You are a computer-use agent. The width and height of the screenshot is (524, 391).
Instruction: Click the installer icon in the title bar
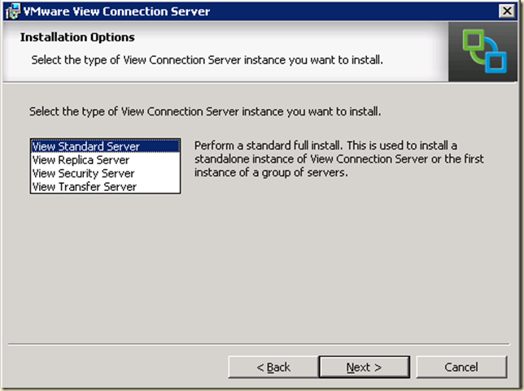pos(12,11)
